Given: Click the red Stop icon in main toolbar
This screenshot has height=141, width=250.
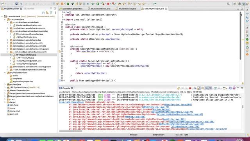Looking at the screenshot, I should pos(108,4).
